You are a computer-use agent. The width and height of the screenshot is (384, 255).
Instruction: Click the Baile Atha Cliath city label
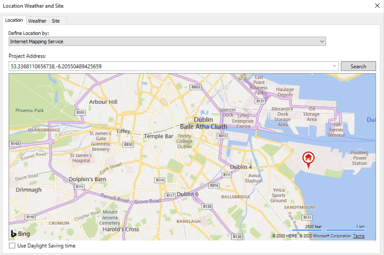click(x=203, y=127)
